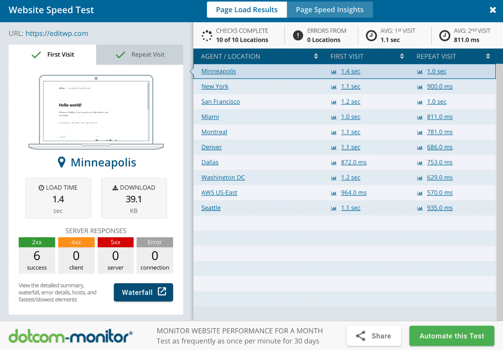Sort results by the FIRST VISIT column

coord(402,56)
